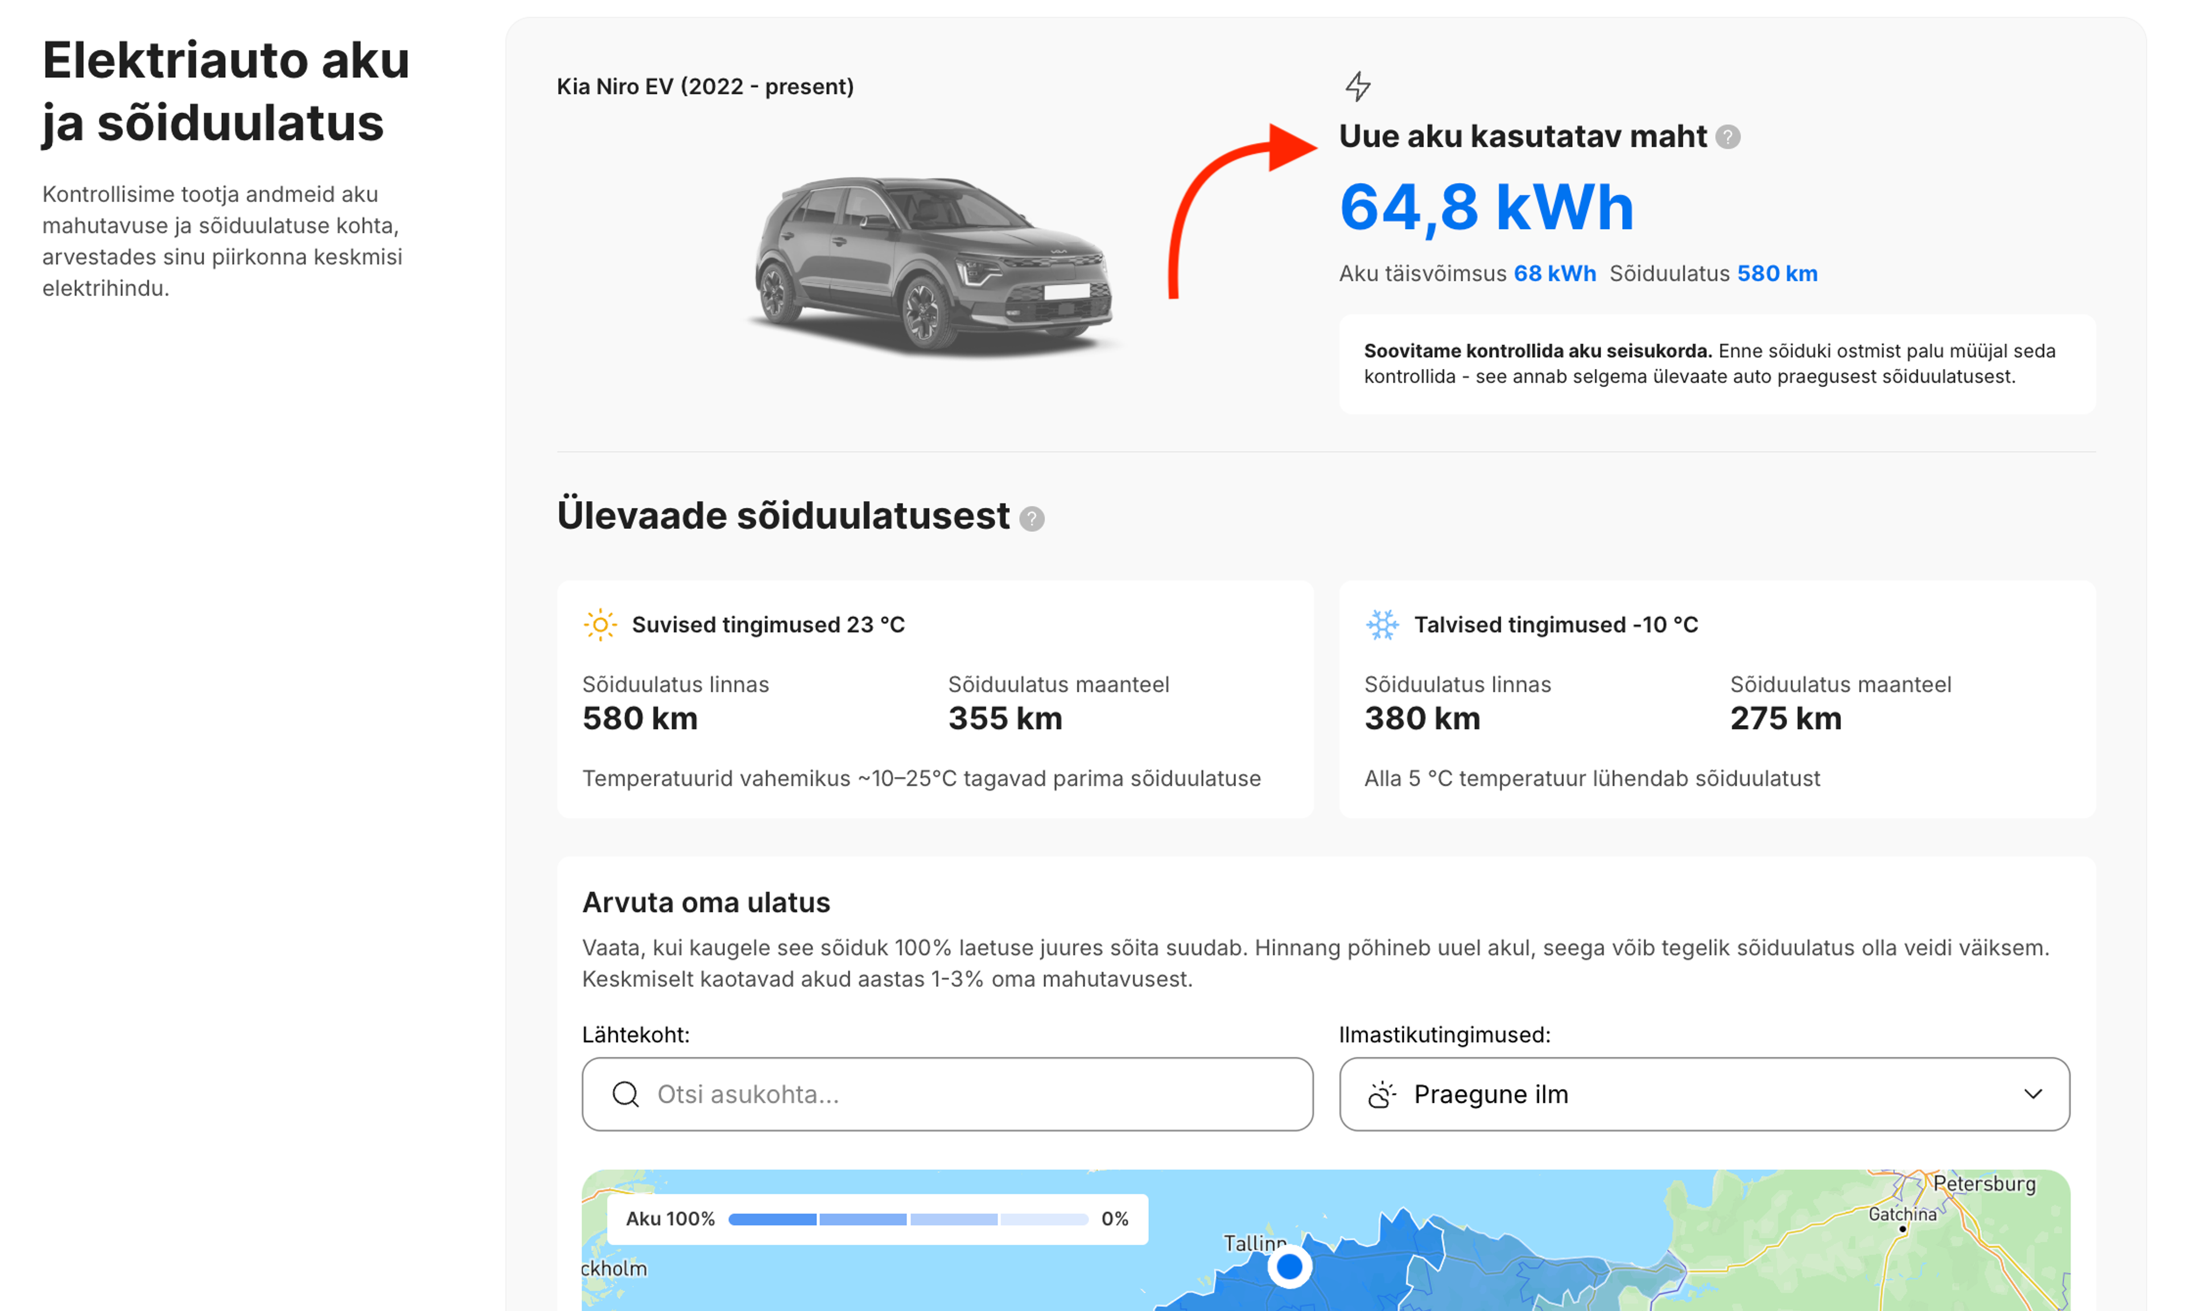Click the search magnifier icon in location field

625,1094
